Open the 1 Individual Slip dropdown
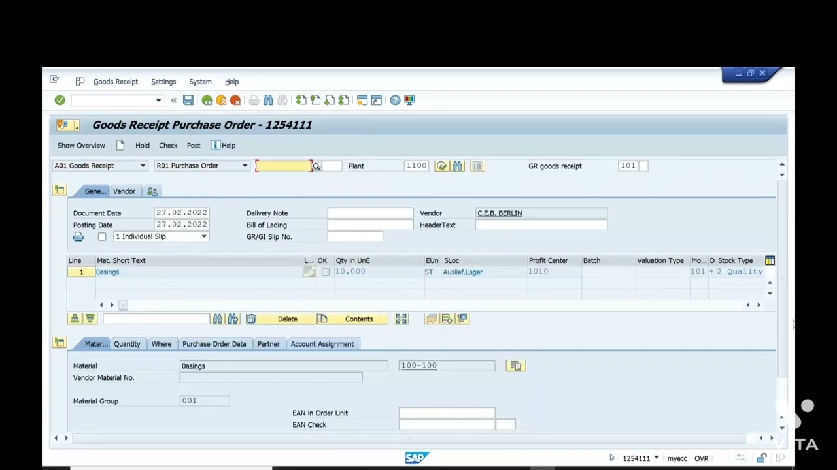 tap(204, 236)
